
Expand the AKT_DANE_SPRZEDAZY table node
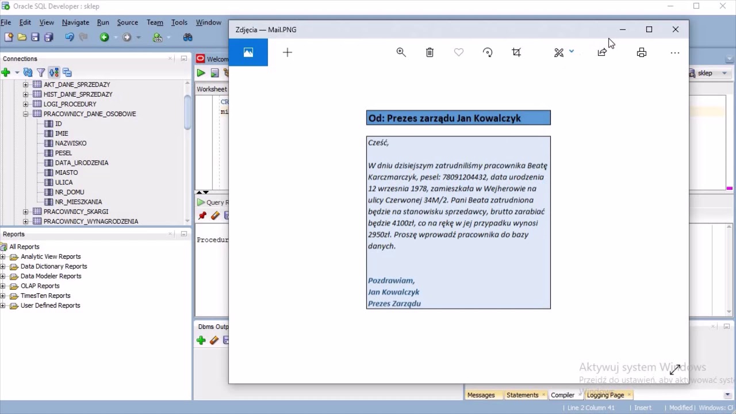tap(25, 85)
